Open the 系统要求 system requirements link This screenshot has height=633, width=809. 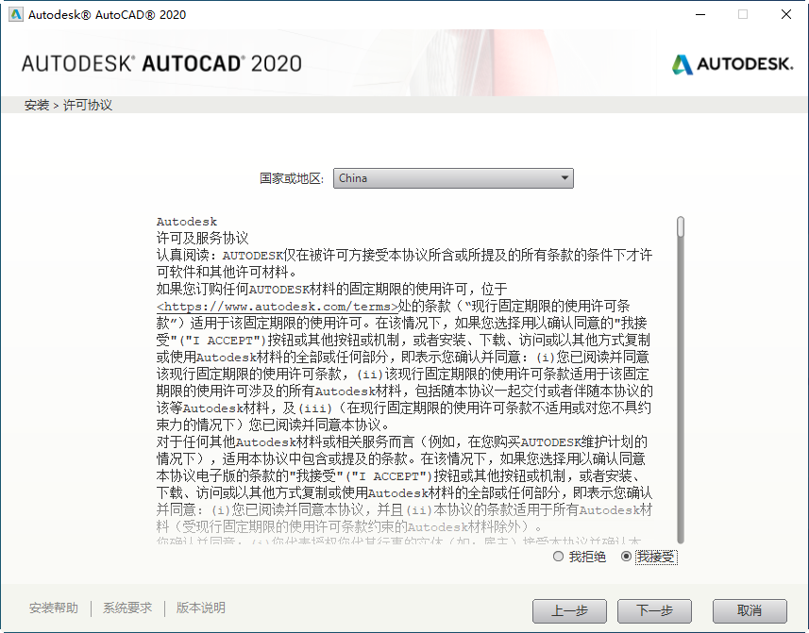(x=127, y=608)
